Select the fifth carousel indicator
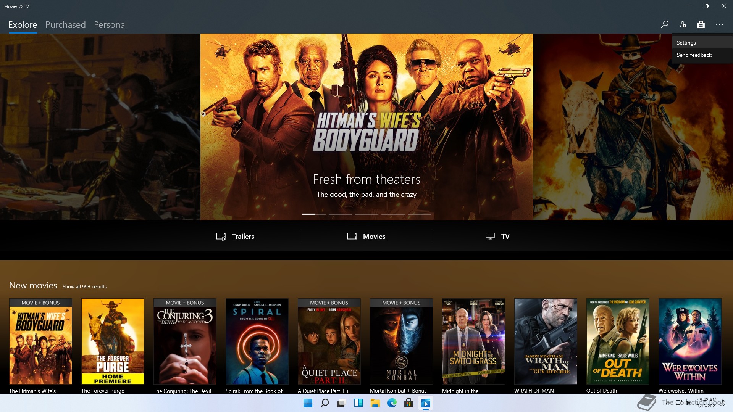The width and height of the screenshot is (733, 412). [x=419, y=214]
